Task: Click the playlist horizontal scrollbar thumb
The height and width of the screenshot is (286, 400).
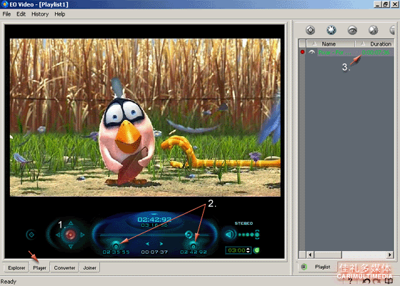Action: tap(328, 255)
